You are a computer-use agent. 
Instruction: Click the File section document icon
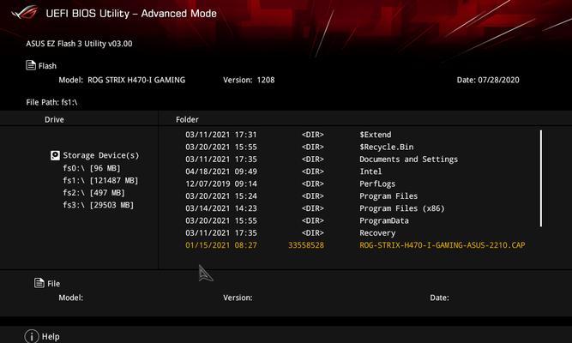[x=39, y=282]
